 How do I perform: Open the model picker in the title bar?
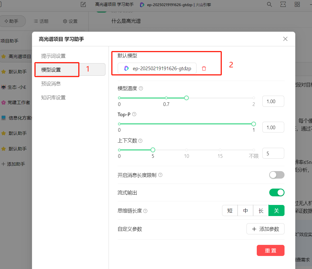coord(175,4)
